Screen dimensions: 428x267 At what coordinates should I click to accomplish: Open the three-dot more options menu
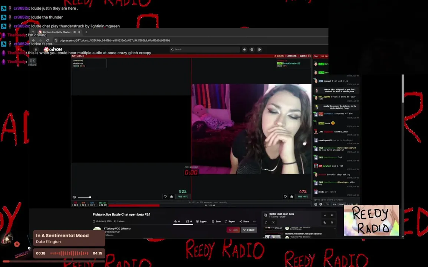(254, 221)
